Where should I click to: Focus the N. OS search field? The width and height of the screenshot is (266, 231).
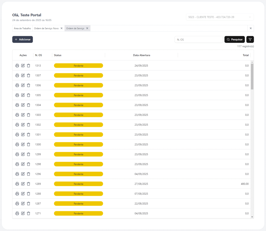(x=198, y=39)
